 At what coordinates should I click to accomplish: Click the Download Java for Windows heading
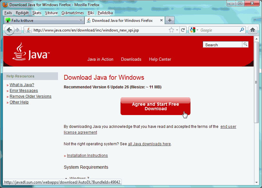click(x=104, y=77)
